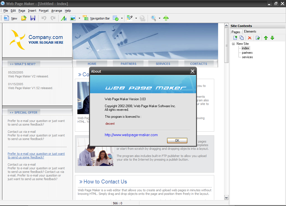The height and width of the screenshot is (206, 286).
Task: Click the blue architecture banner image
Action: [145, 41]
